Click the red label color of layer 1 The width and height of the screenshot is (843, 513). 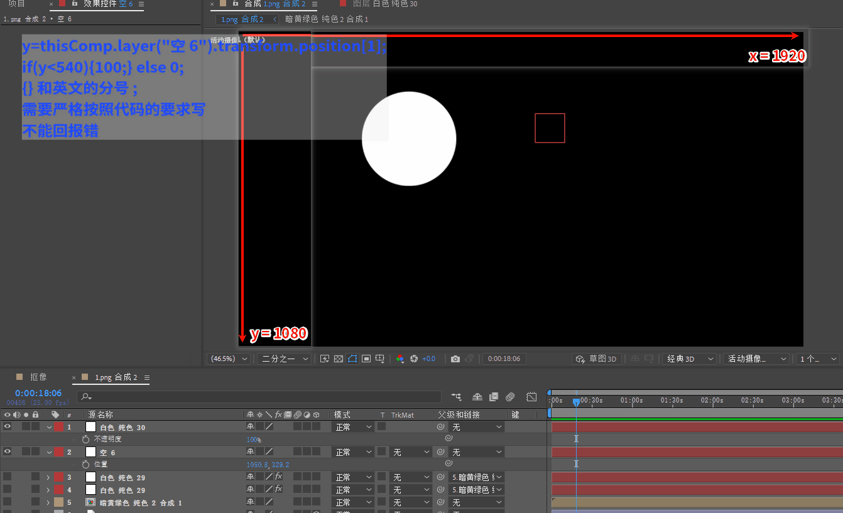pyautogui.click(x=58, y=427)
